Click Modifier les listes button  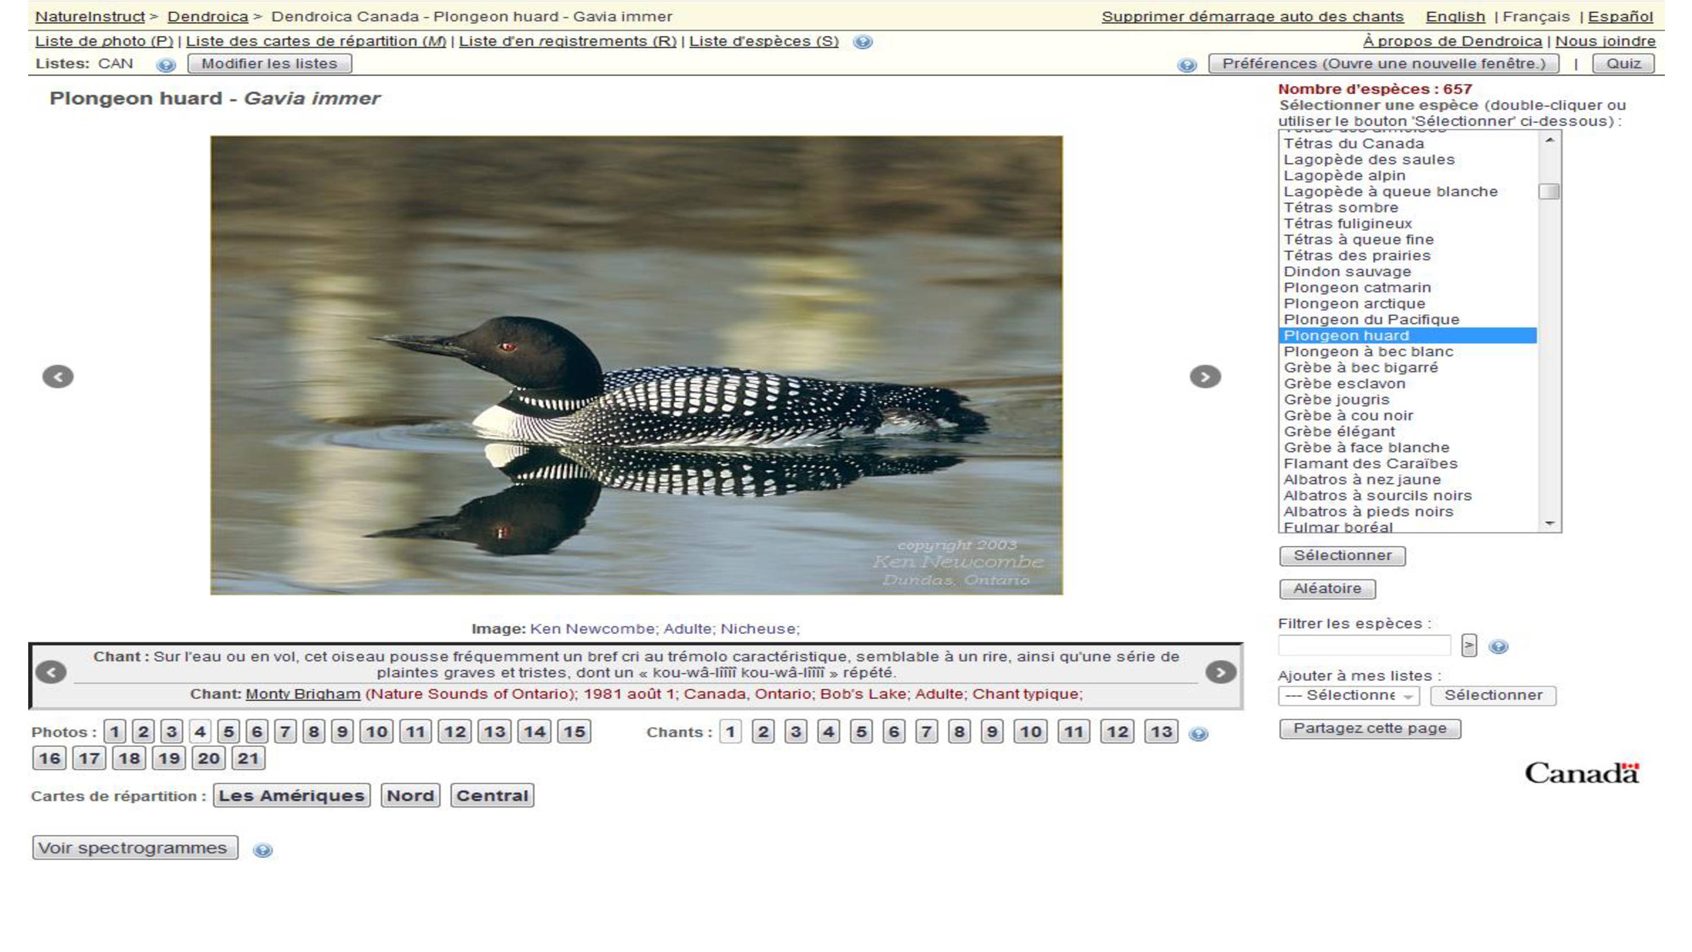(x=269, y=64)
